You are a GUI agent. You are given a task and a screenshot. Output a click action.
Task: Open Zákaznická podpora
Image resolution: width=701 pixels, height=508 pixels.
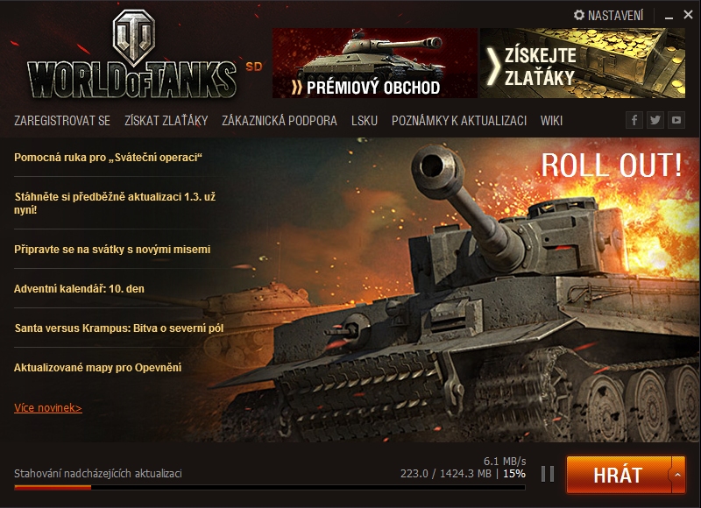pos(280,121)
